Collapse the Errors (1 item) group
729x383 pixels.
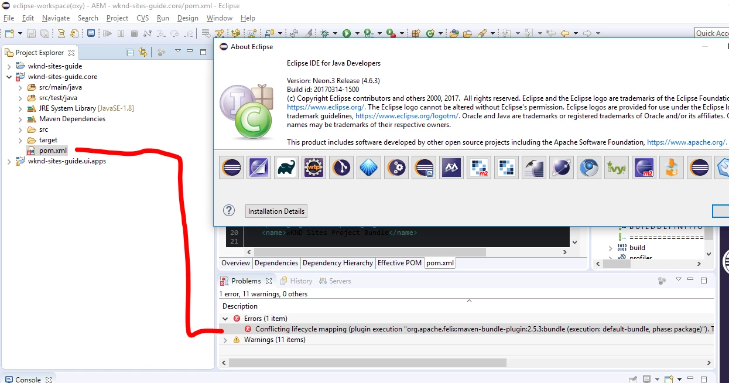pyautogui.click(x=225, y=319)
